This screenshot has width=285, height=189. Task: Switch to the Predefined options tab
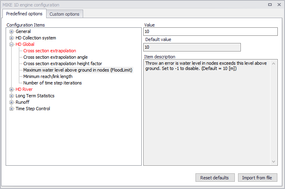[24, 14]
